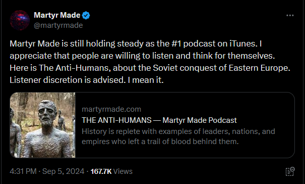Click the bearded statue's face in the thumbnail
Viewport: 305px width, 184px height.
pos(47,113)
